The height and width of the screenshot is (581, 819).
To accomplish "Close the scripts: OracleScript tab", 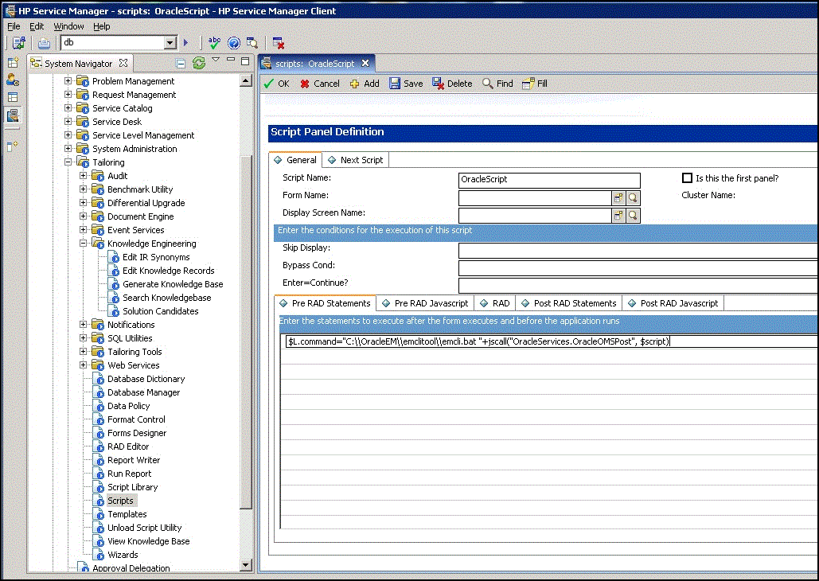I will pos(365,63).
